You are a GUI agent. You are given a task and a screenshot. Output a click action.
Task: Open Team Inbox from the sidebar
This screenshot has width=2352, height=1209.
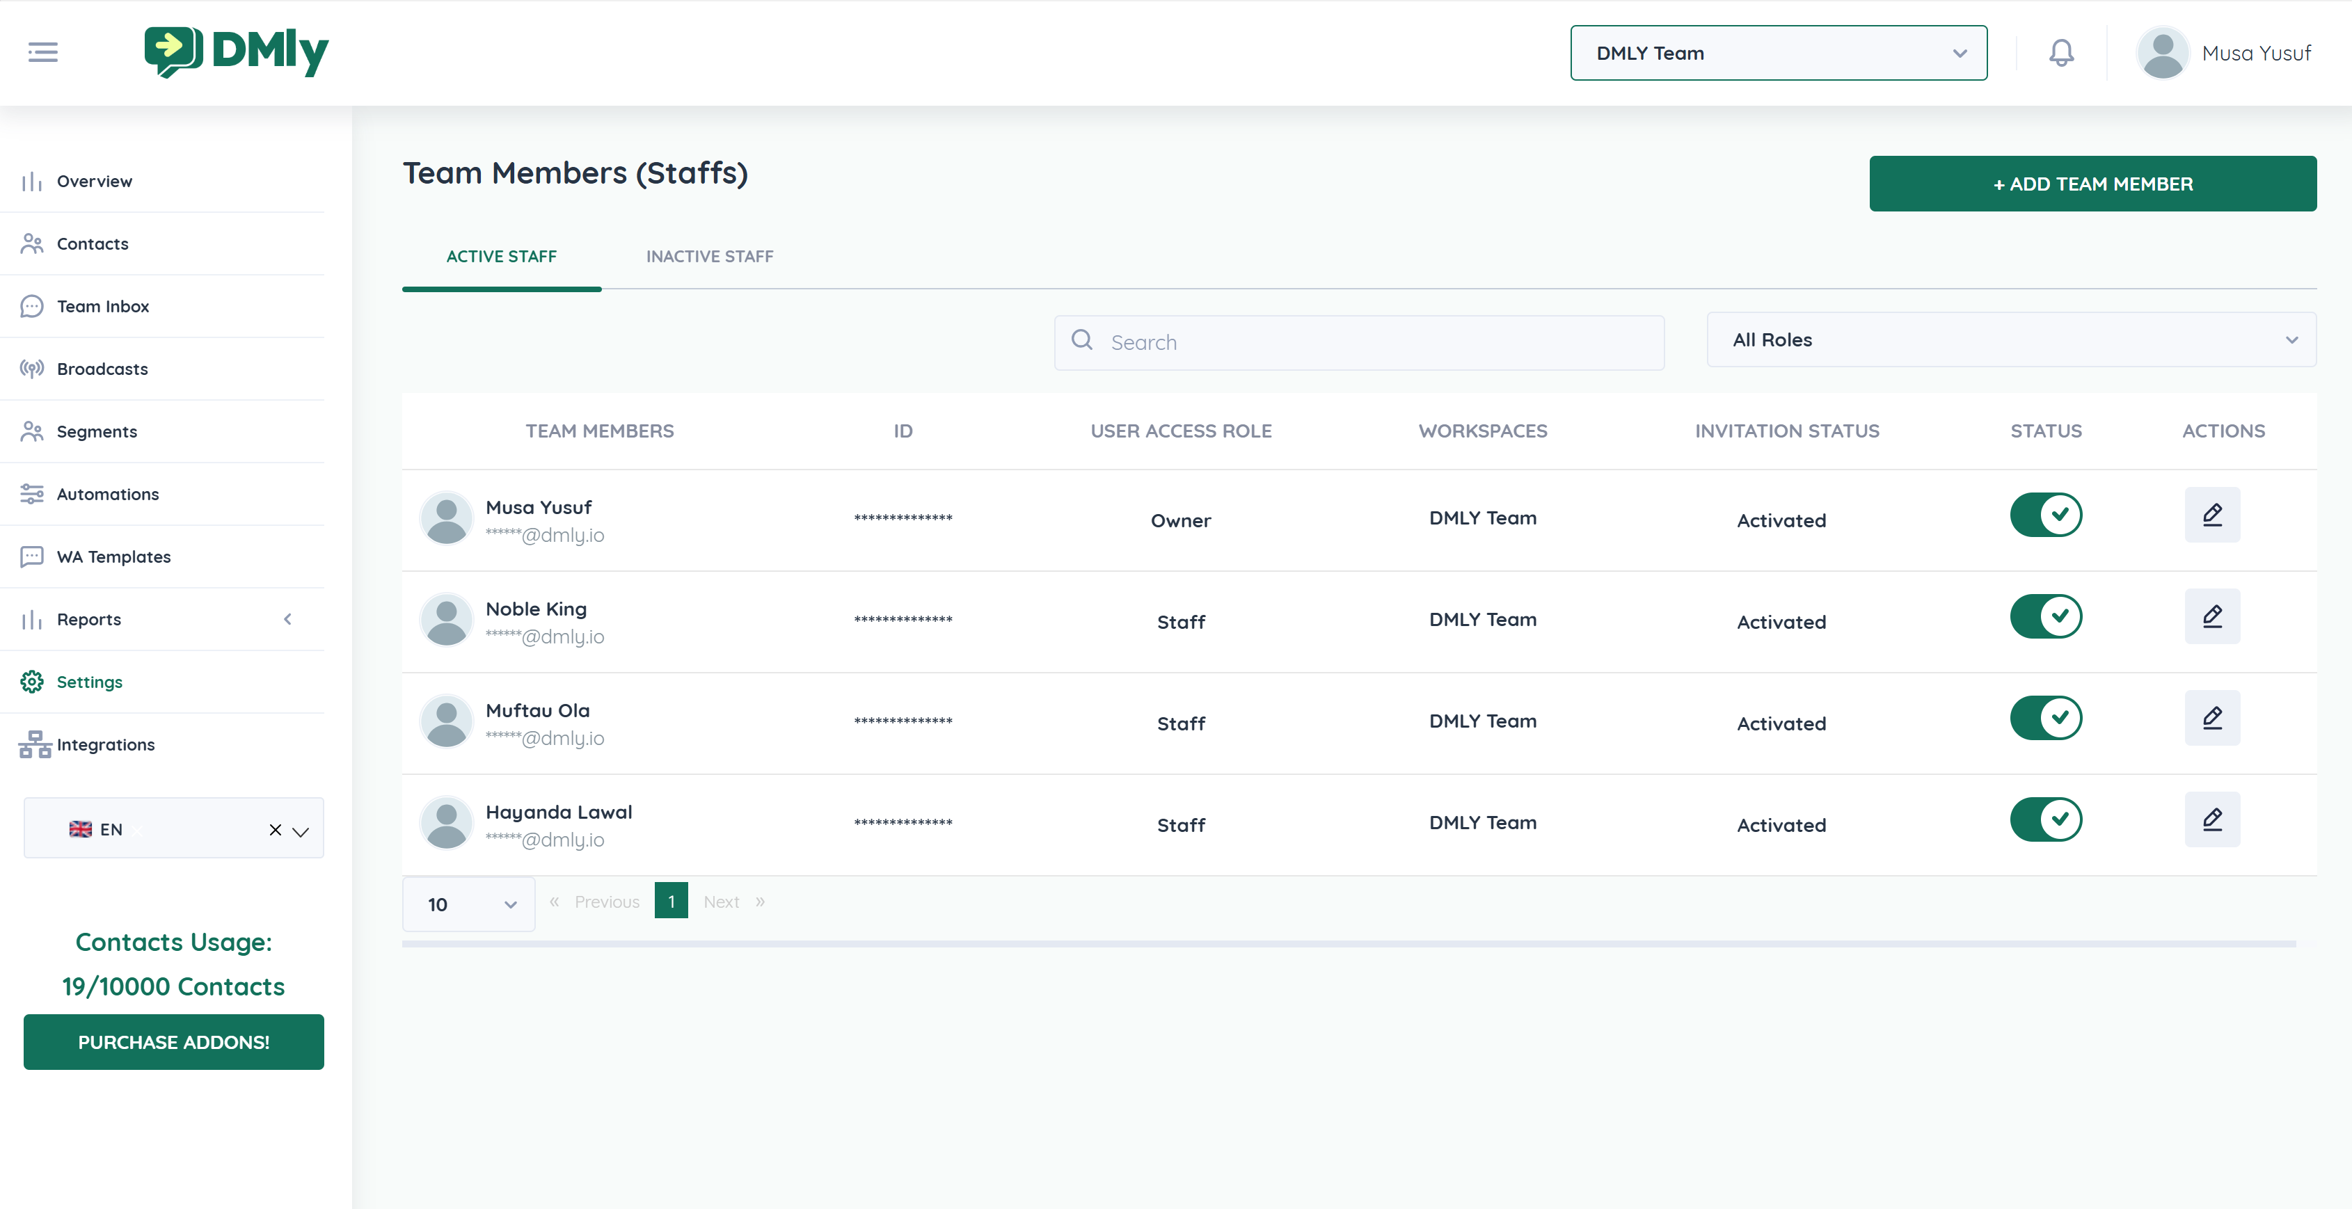[102, 307]
